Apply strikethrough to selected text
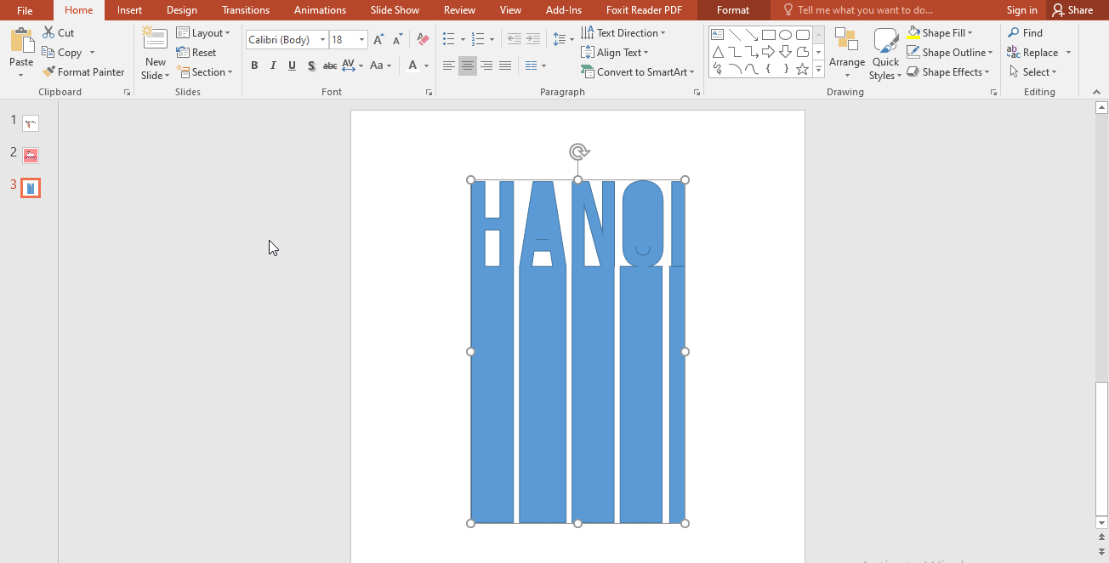The image size is (1109, 563). click(329, 65)
